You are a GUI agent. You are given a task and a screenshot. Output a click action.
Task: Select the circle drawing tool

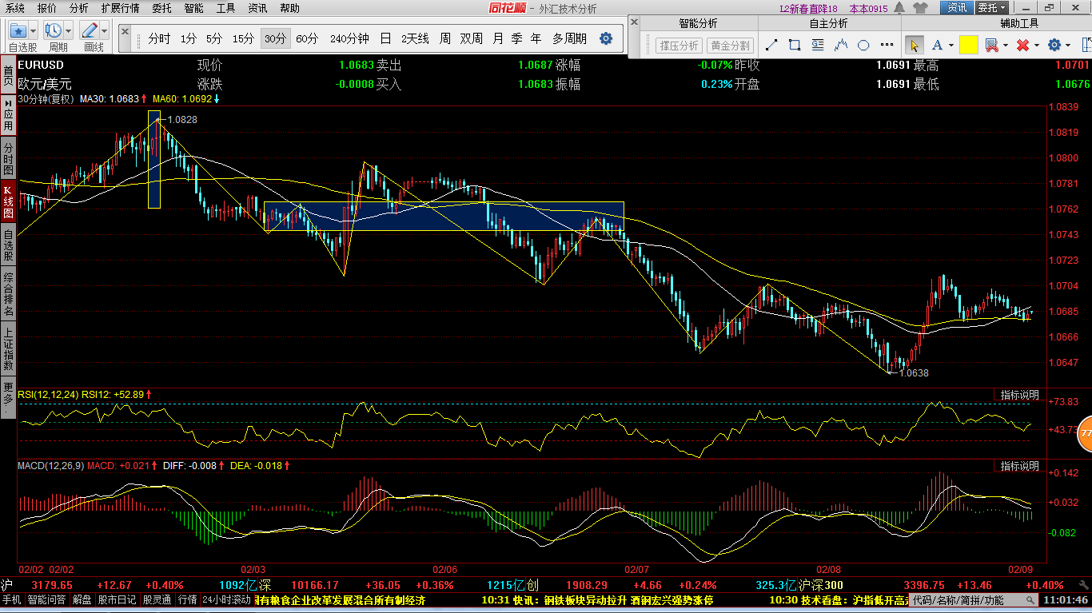point(863,45)
